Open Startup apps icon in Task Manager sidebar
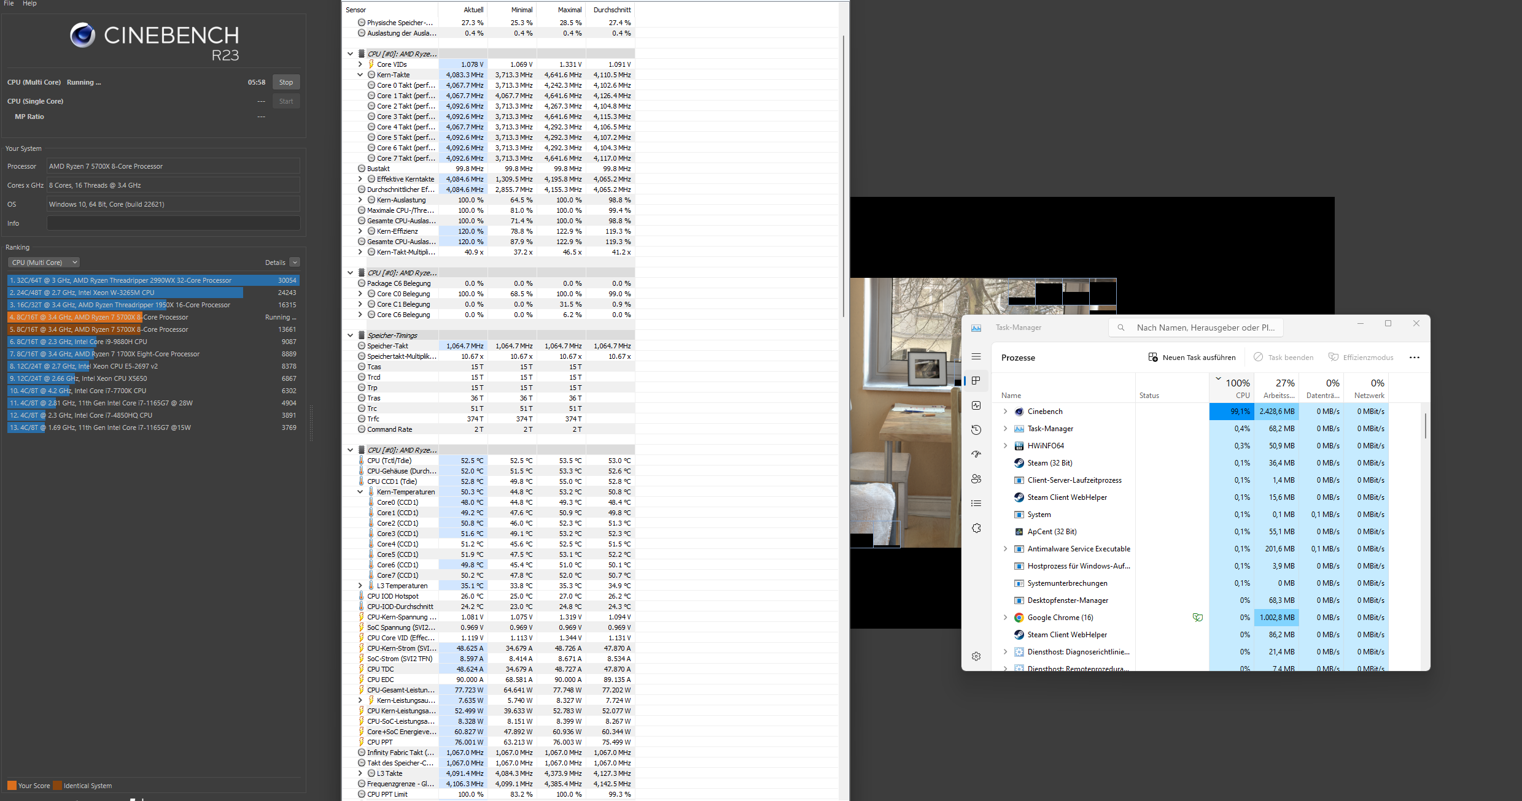 click(x=976, y=454)
